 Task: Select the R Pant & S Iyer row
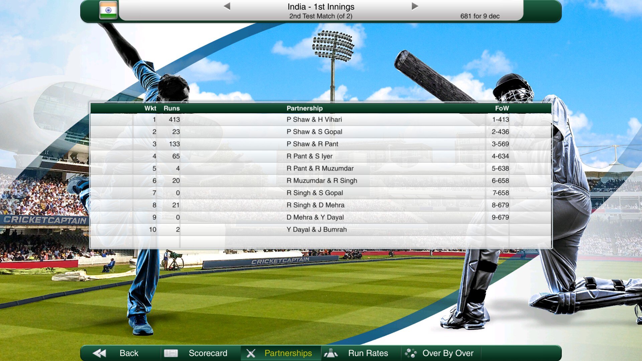tap(321, 156)
